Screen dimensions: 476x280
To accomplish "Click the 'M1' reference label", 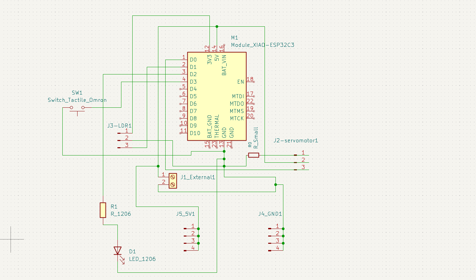I will pos(235,38).
